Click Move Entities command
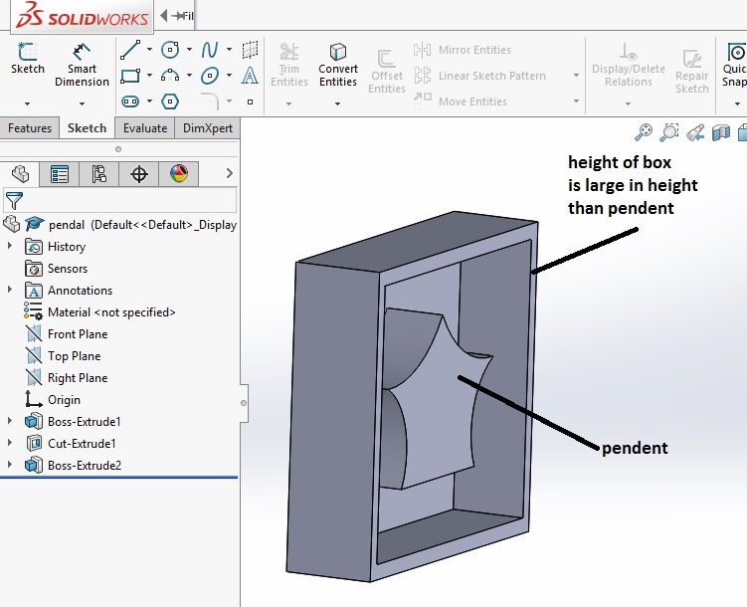 pyautogui.click(x=461, y=101)
